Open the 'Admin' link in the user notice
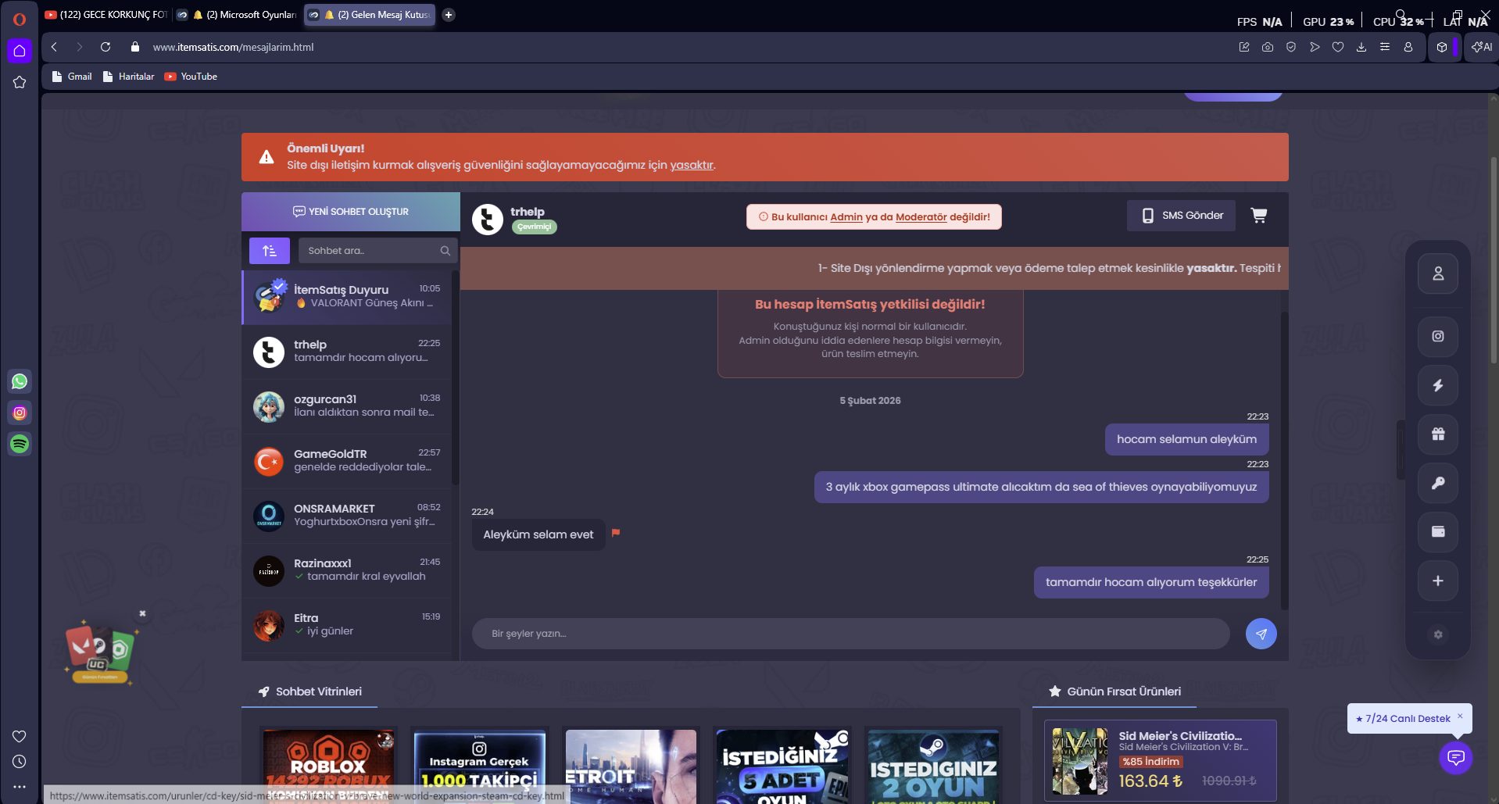Screen dimensions: 1499x804 coord(846,217)
